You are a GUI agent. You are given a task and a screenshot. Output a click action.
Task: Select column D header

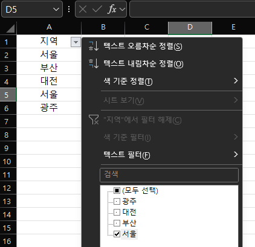tap(190, 27)
